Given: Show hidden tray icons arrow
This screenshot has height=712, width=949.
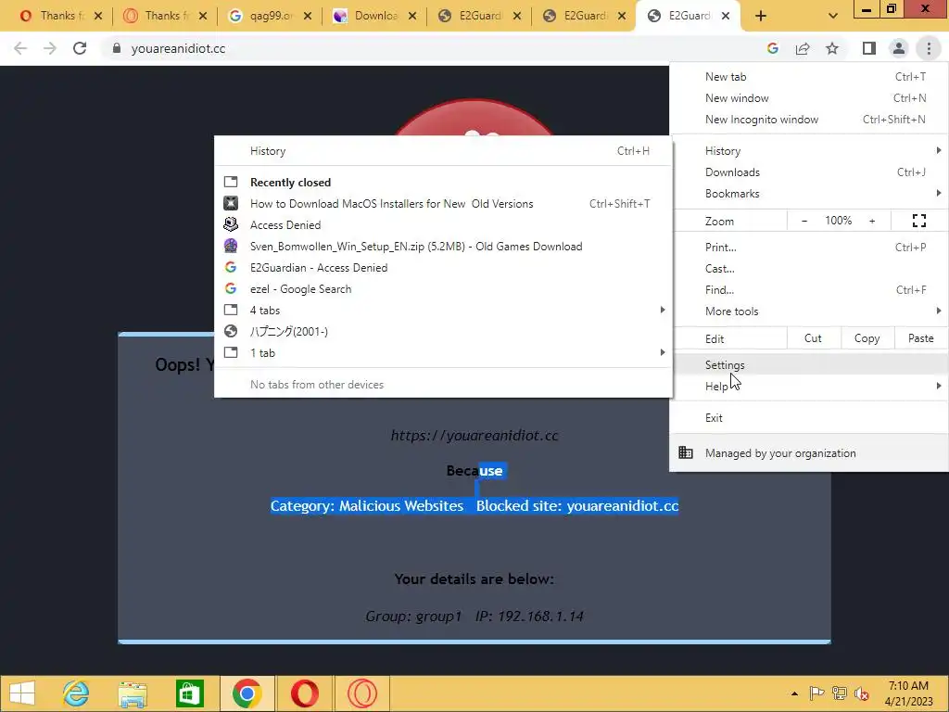Looking at the screenshot, I should click(794, 693).
